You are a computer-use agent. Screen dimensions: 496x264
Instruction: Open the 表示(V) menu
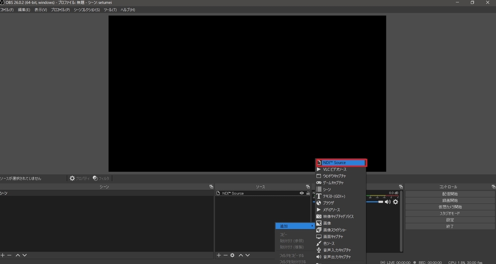click(x=41, y=10)
